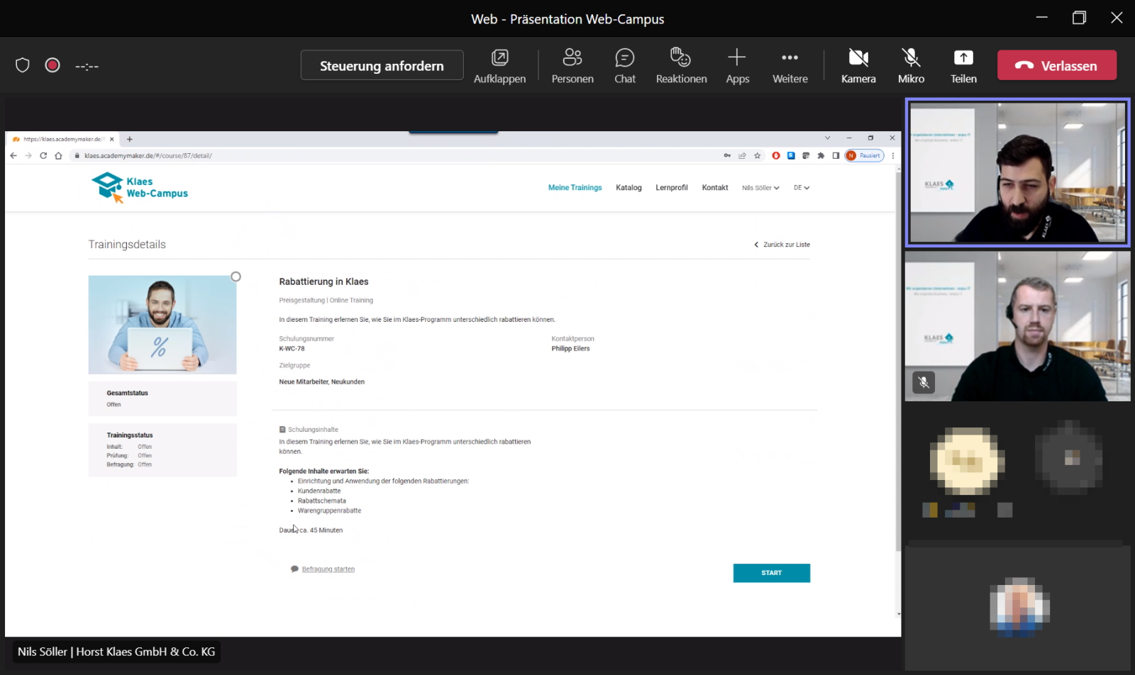Screen dimensions: 1135x675
Task: Bookmark page with the star icon
Action: click(x=758, y=155)
